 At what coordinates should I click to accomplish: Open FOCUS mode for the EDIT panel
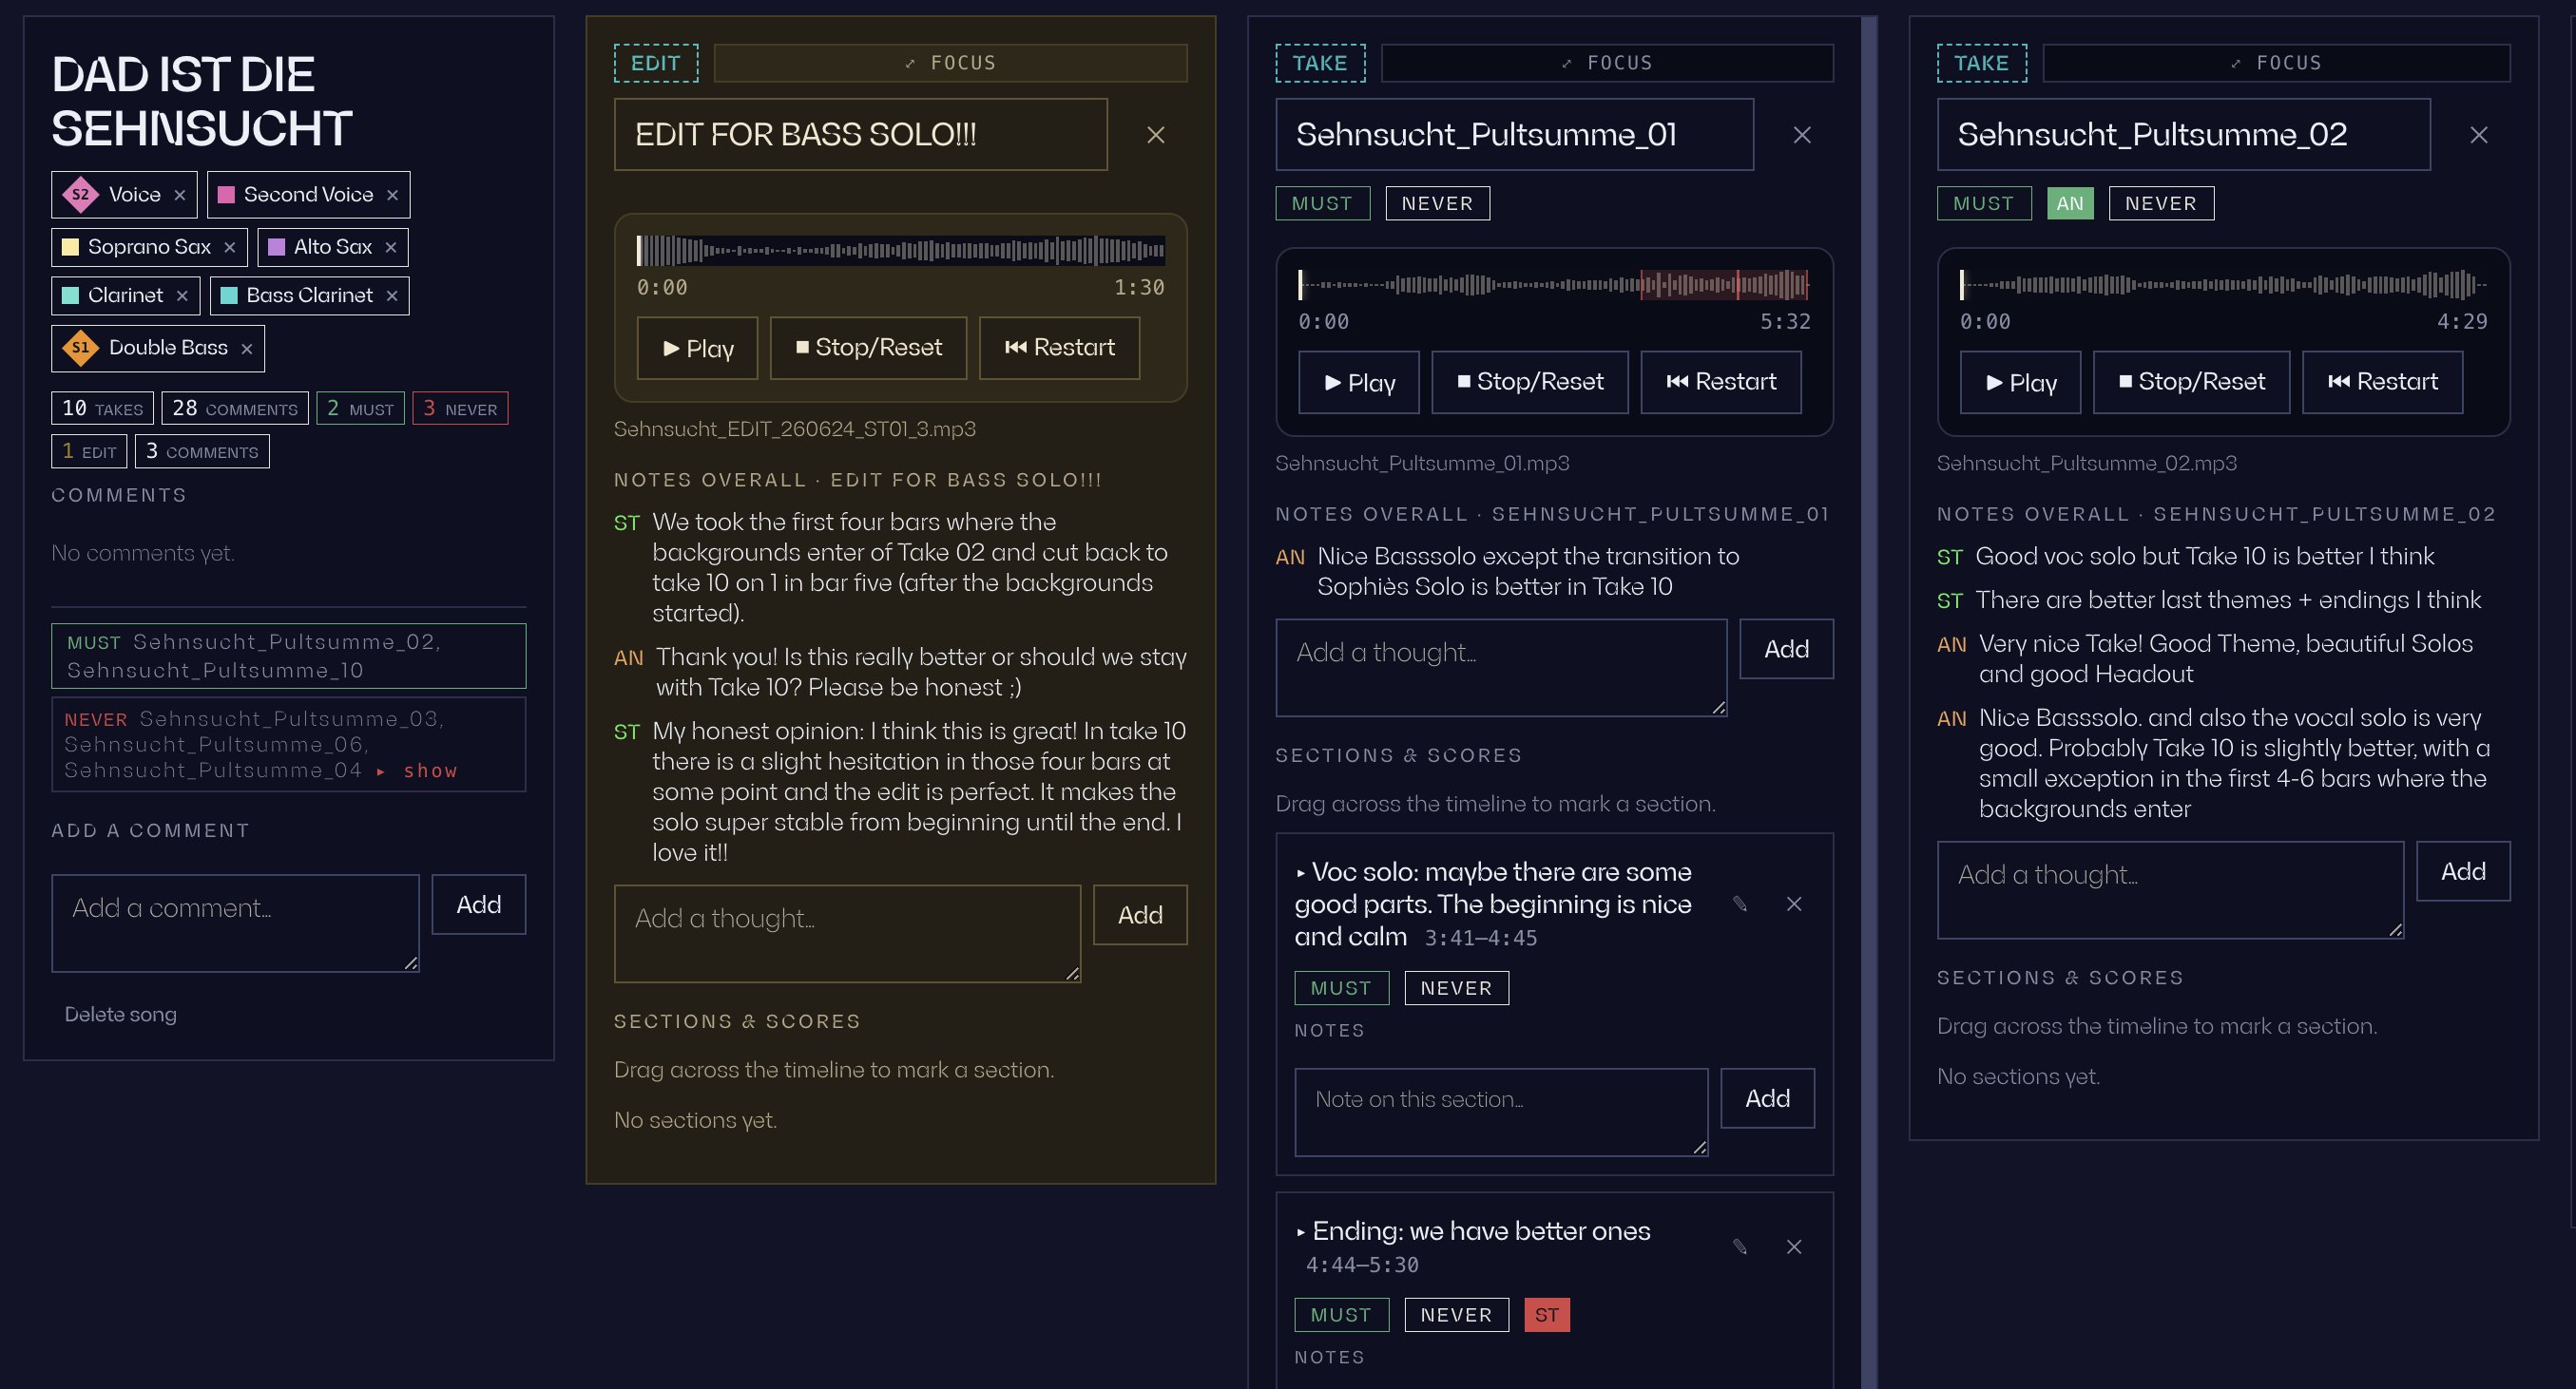[951, 63]
